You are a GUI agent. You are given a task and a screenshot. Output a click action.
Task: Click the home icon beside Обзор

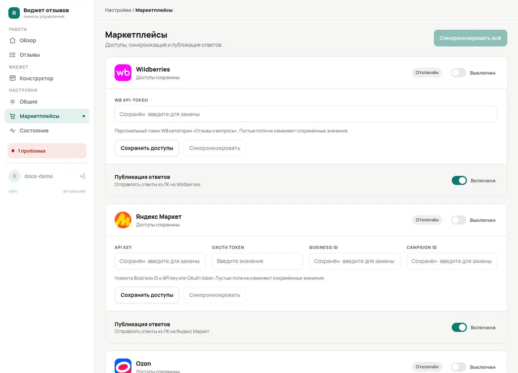point(13,40)
